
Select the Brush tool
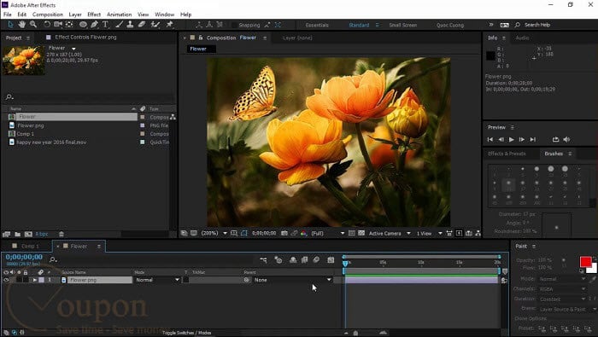(119, 25)
